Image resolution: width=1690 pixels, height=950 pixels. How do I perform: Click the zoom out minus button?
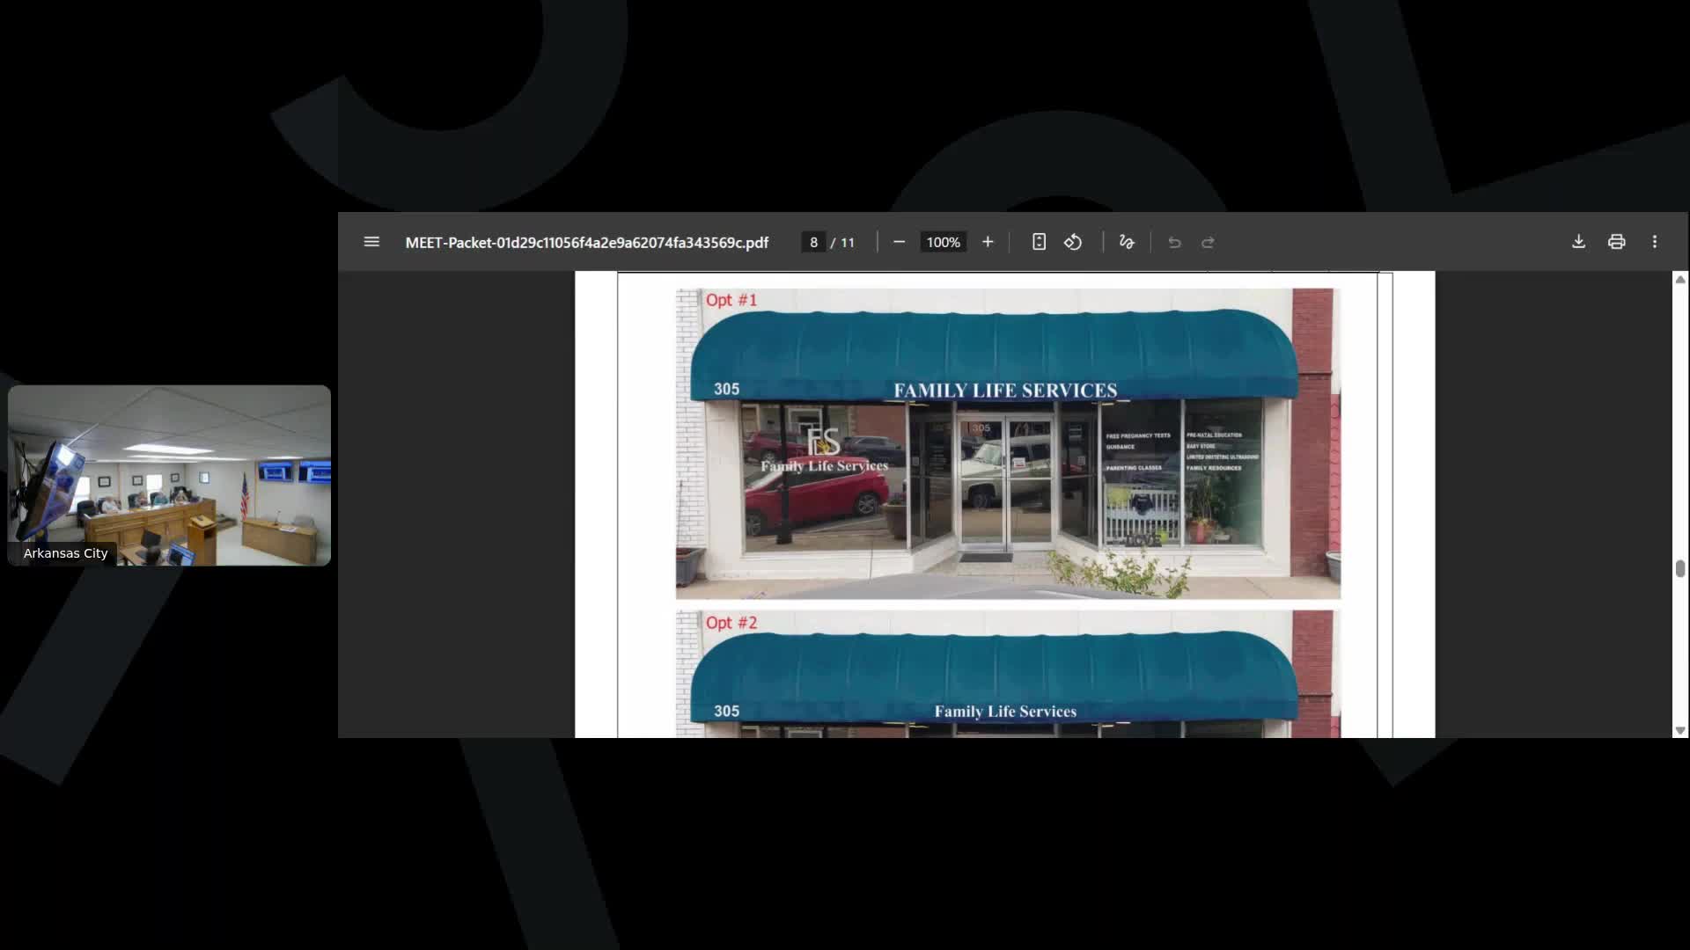(x=899, y=242)
